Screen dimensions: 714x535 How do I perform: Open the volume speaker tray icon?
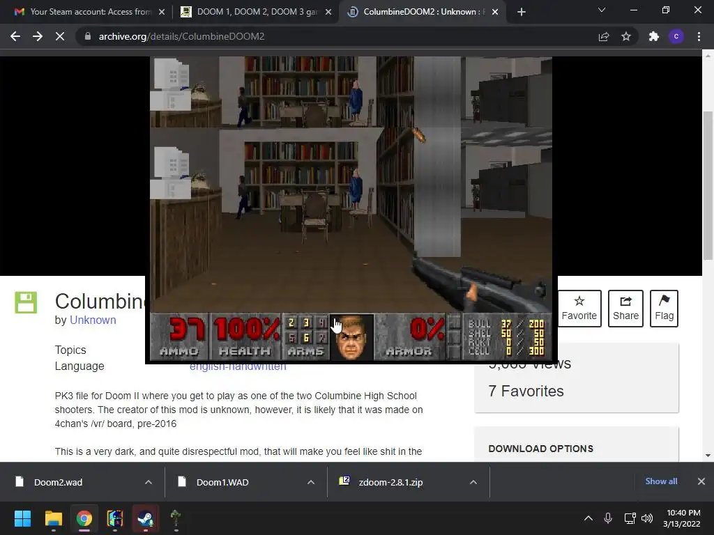tap(647, 518)
